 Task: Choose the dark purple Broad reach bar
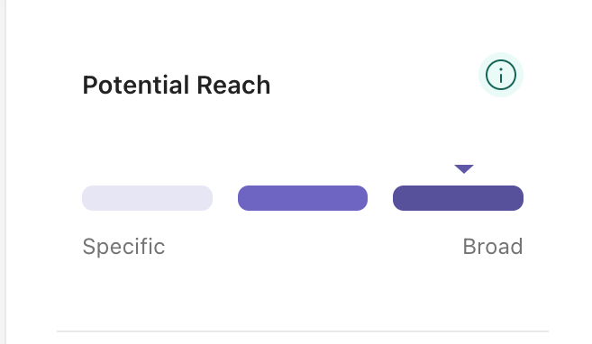click(x=458, y=198)
